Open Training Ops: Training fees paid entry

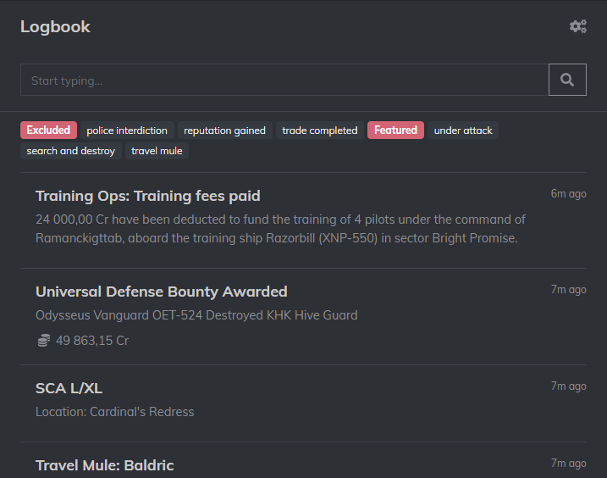[x=303, y=220]
